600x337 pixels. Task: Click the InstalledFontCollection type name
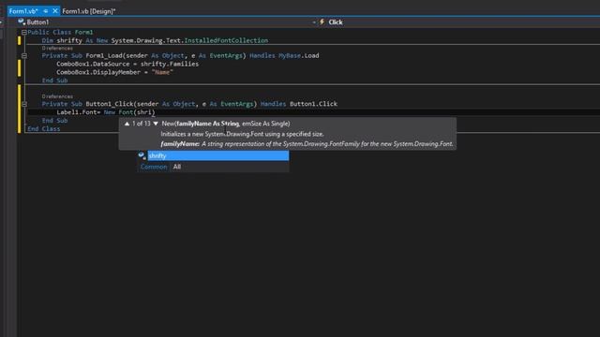tap(226, 40)
